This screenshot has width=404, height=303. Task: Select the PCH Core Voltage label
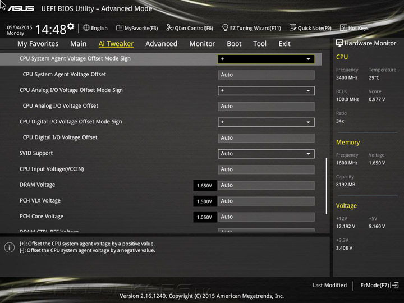41,217
